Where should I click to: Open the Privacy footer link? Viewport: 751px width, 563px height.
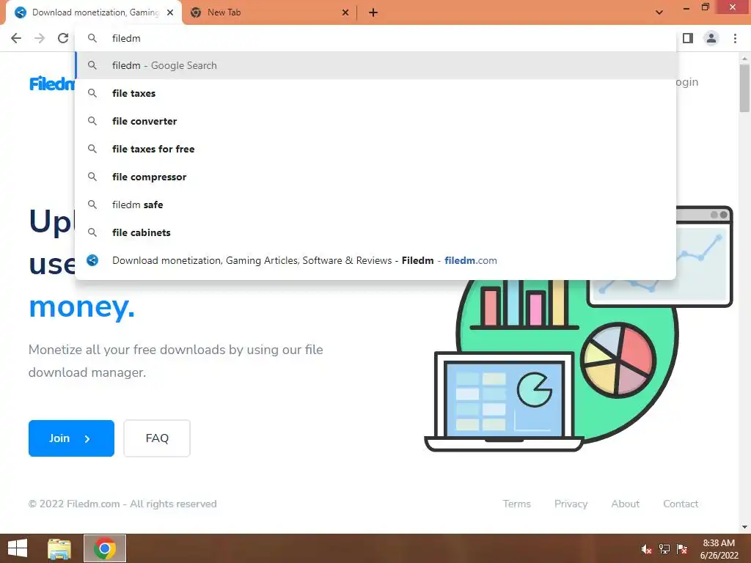pos(571,504)
